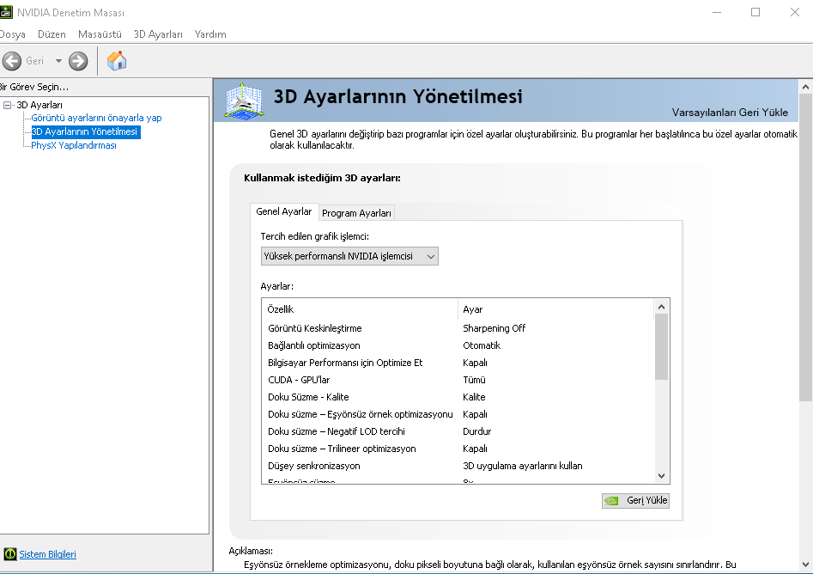
Task: Select the Görüntü Keskinleştirme row
Action: [x=458, y=328]
